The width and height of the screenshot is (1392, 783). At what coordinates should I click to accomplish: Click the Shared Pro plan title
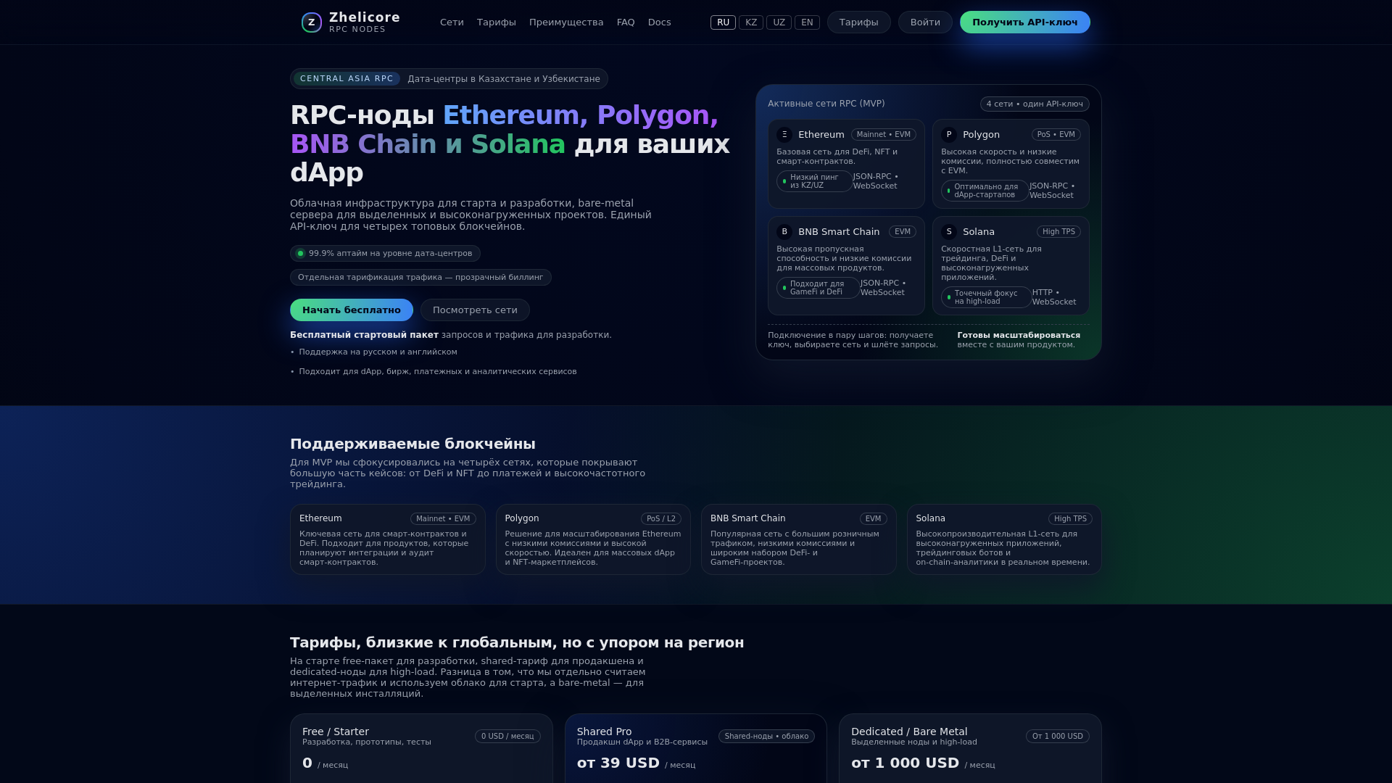604,732
